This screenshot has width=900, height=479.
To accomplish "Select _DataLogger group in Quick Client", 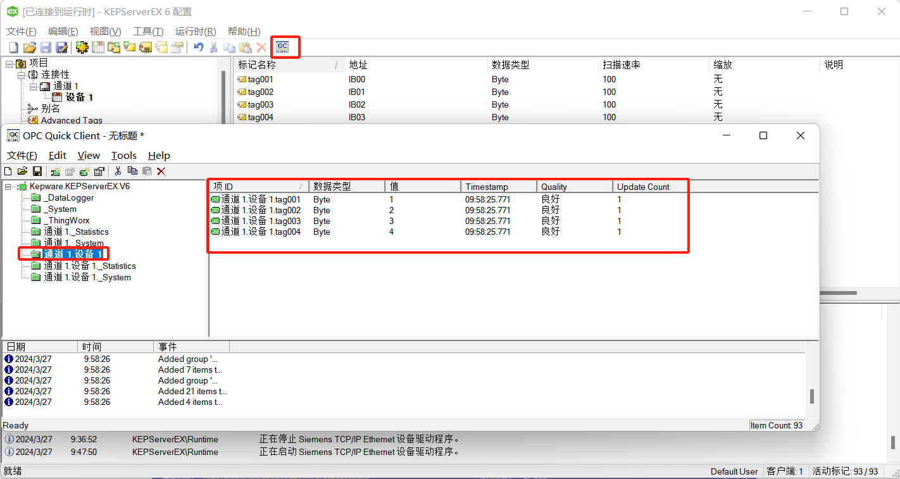I will point(68,198).
